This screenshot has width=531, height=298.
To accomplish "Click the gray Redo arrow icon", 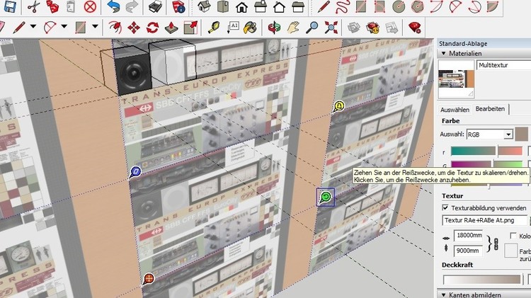I will coord(132,6).
